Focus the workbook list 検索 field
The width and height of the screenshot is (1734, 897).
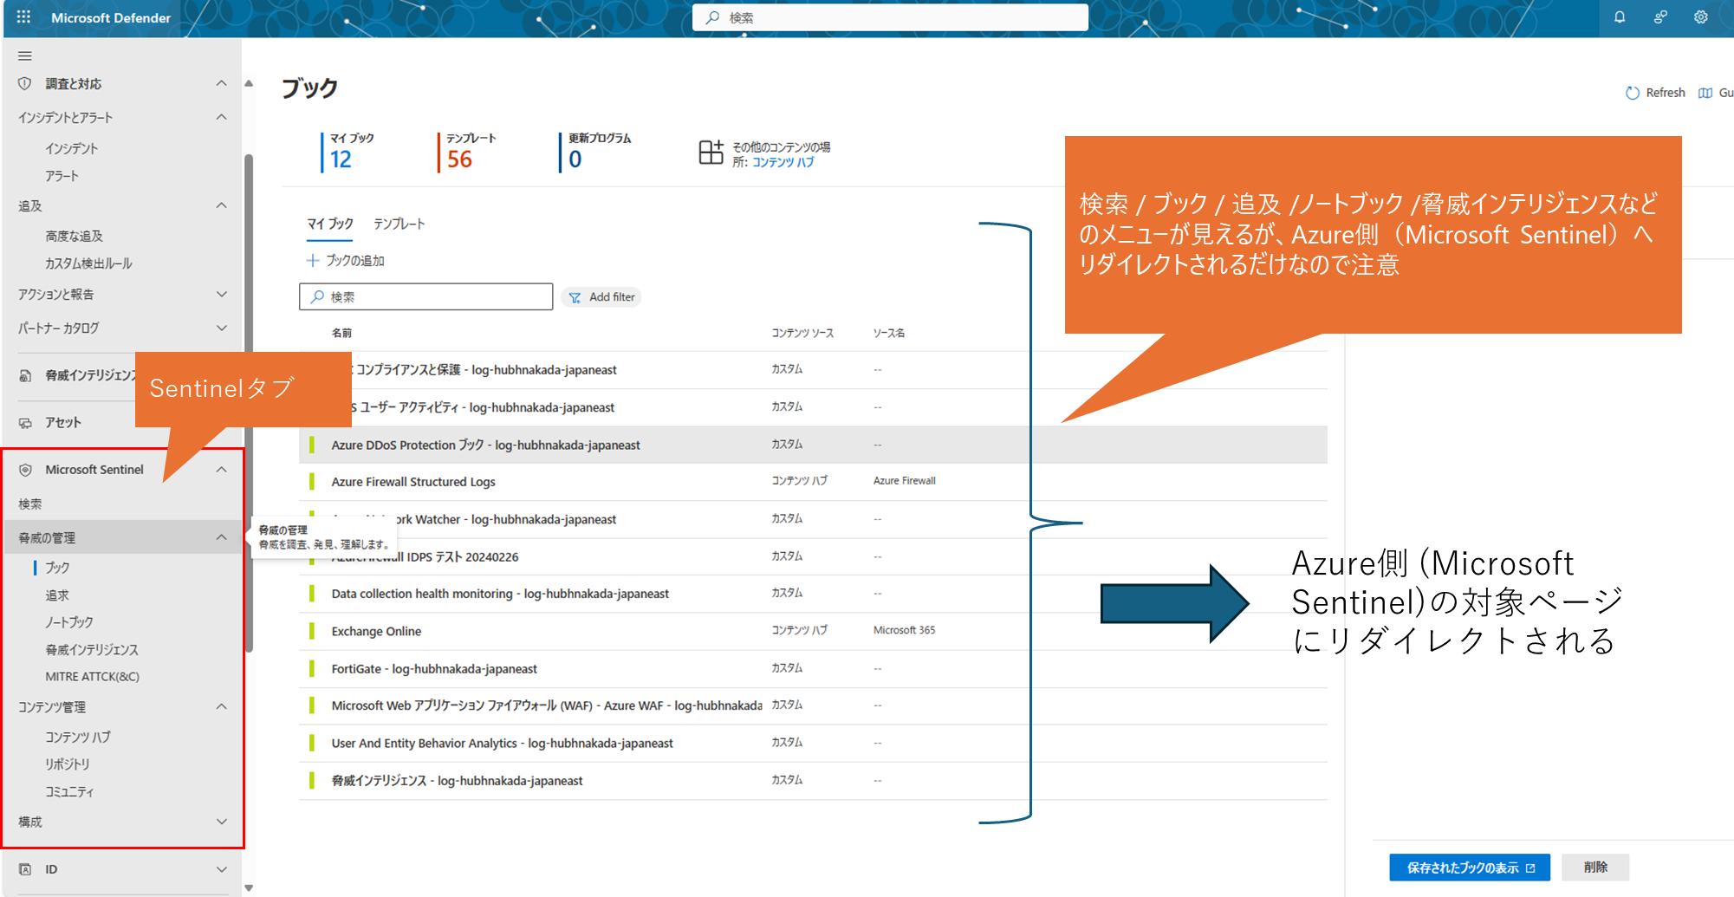coord(426,296)
